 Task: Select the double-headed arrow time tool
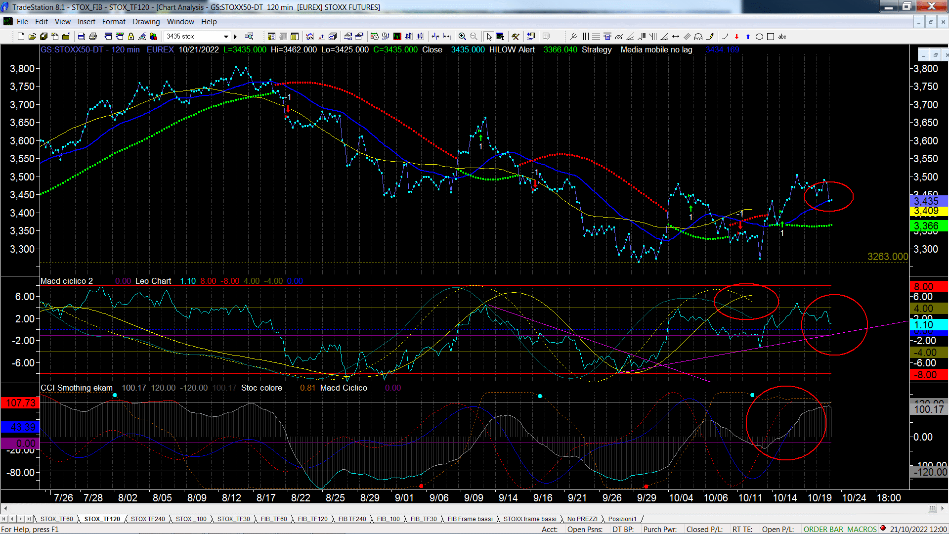(x=676, y=37)
